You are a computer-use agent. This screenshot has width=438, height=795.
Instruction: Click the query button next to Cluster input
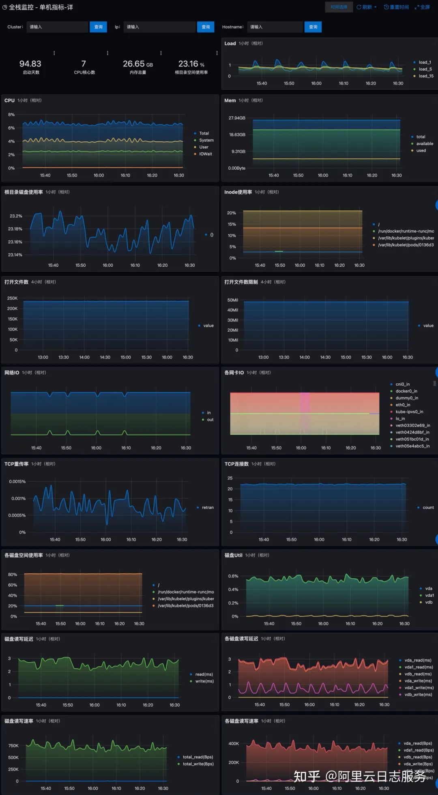tap(98, 27)
